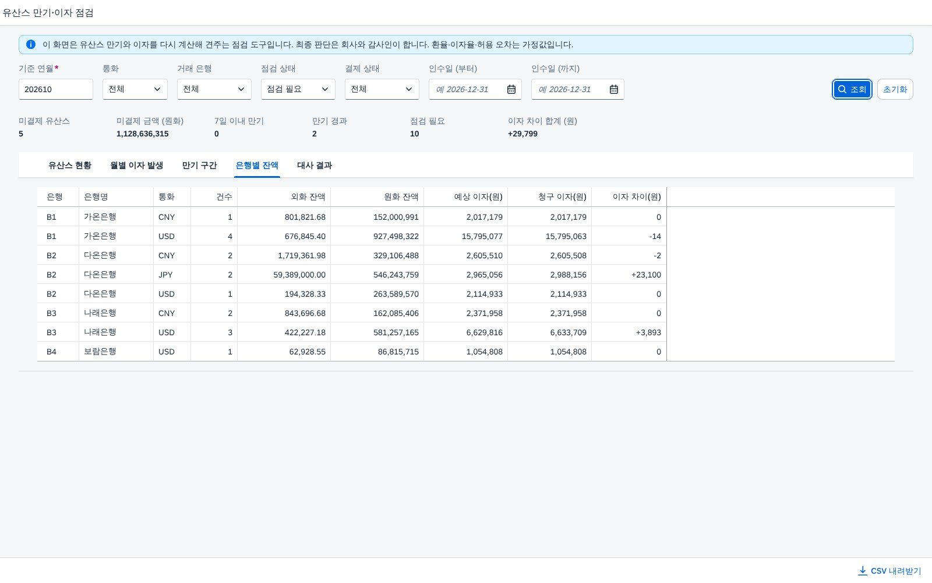This screenshot has height=583, width=932.
Task: Go to the 대사 결과 tab
Action: click(315, 166)
